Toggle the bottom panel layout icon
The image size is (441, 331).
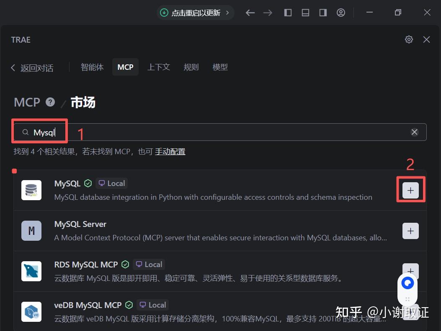click(305, 13)
